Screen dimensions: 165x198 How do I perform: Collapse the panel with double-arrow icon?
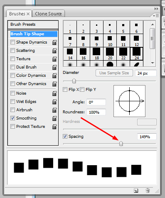point(156,9)
